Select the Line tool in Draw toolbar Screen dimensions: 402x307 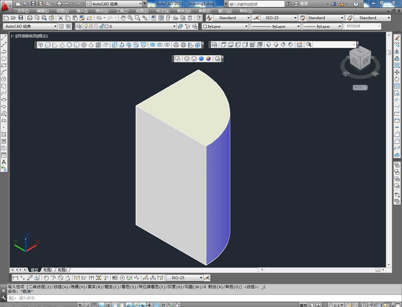4,38
